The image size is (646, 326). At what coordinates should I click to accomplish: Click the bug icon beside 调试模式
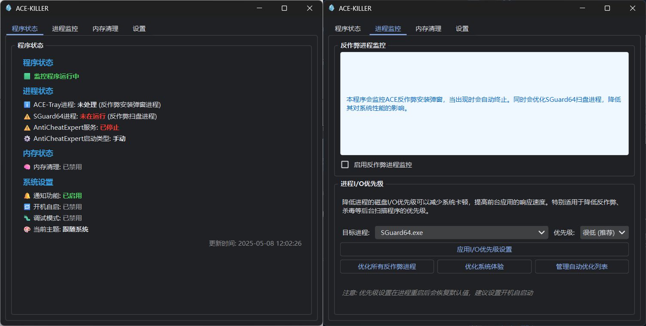click(x=27, y=218)
